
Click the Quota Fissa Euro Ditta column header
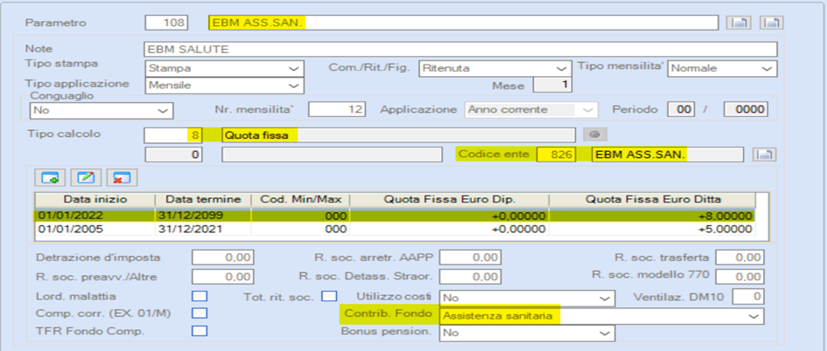(x=652, y=200)
